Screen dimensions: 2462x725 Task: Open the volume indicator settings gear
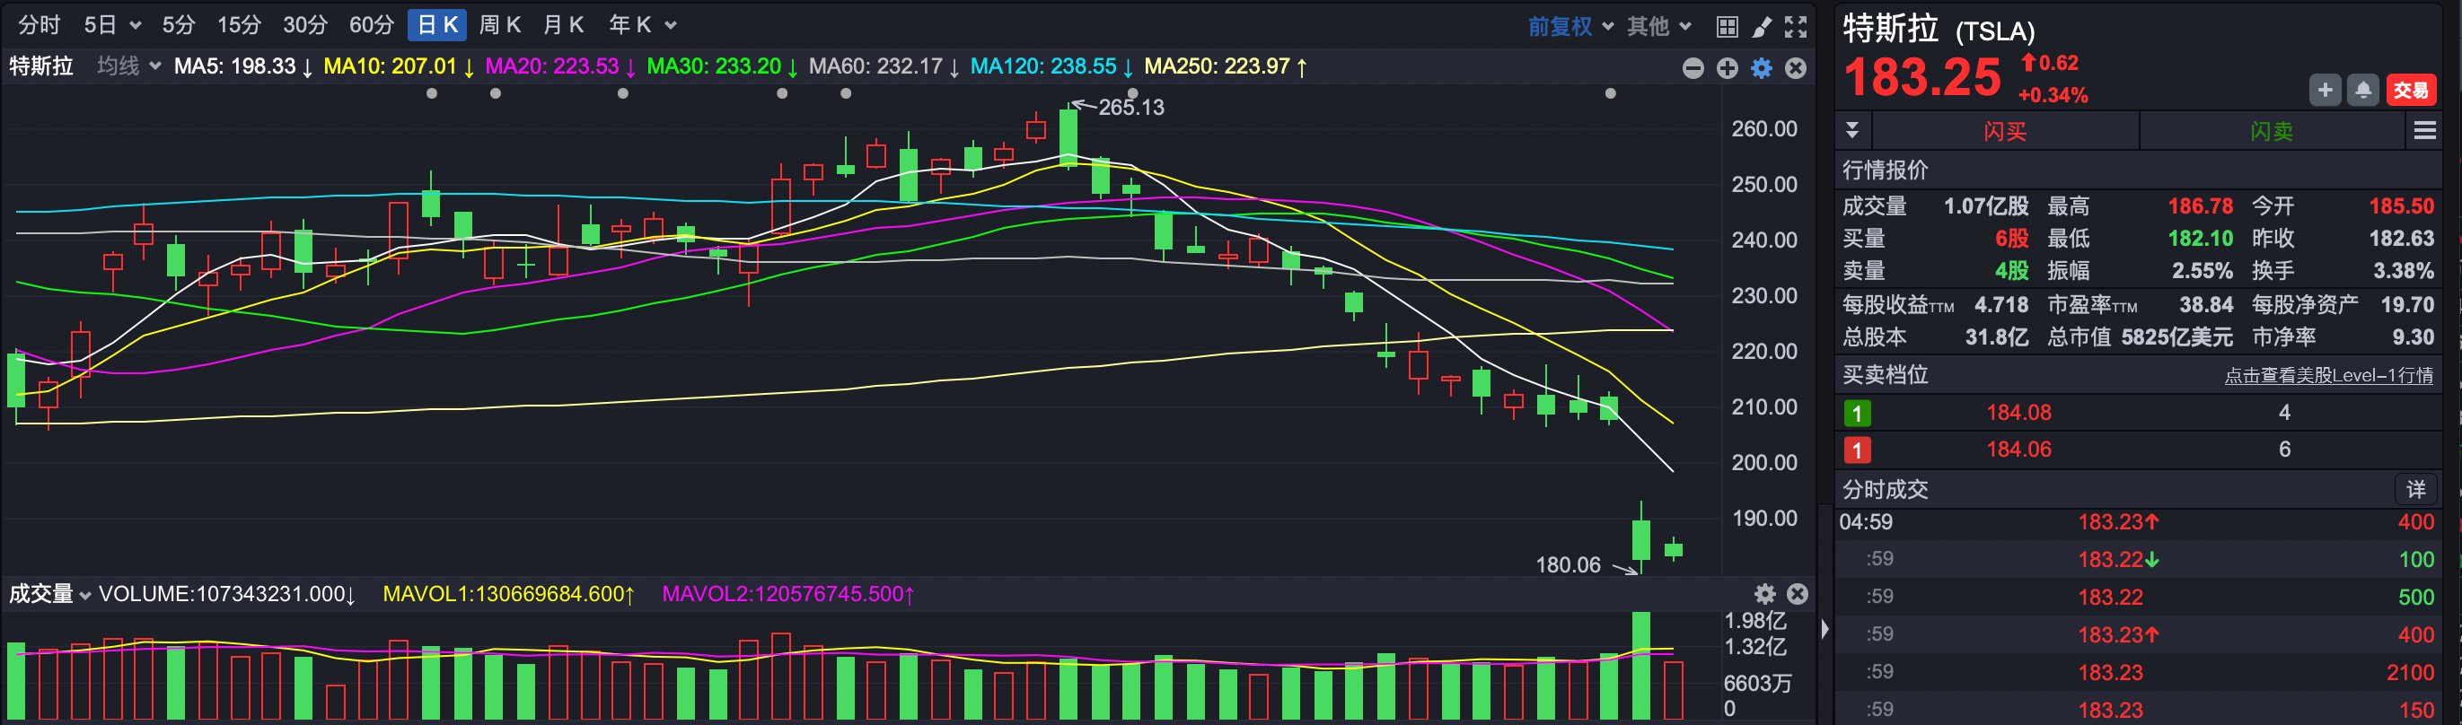1764,594
